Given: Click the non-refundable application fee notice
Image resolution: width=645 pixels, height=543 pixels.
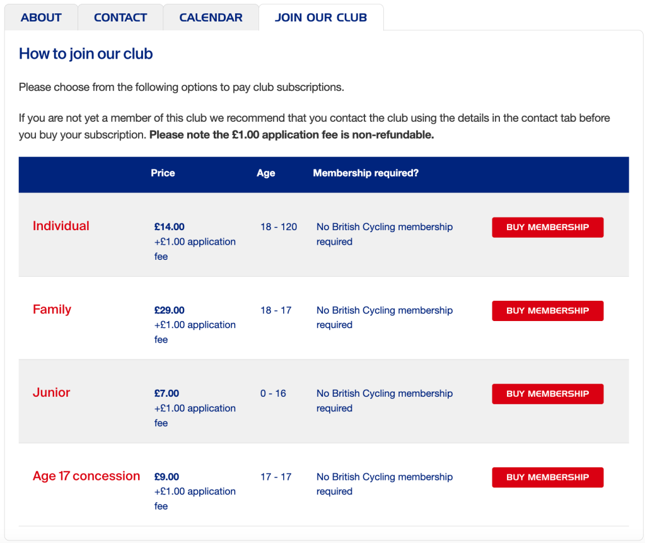Looking at the screenshot, I should [x=291, y=135].
